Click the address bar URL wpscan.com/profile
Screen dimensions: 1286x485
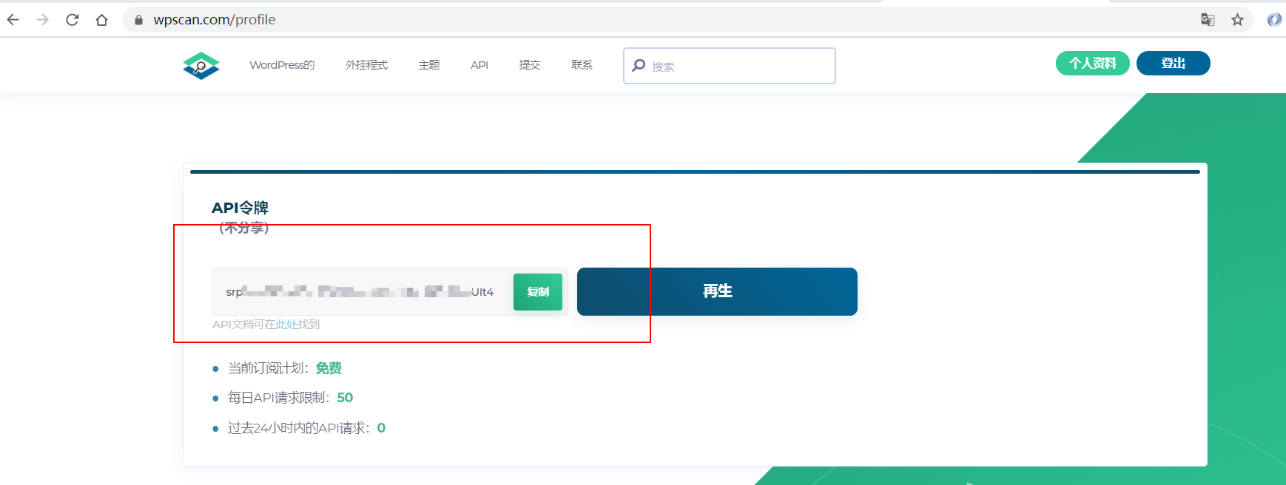pyautogui.click(x=215, y=20)
